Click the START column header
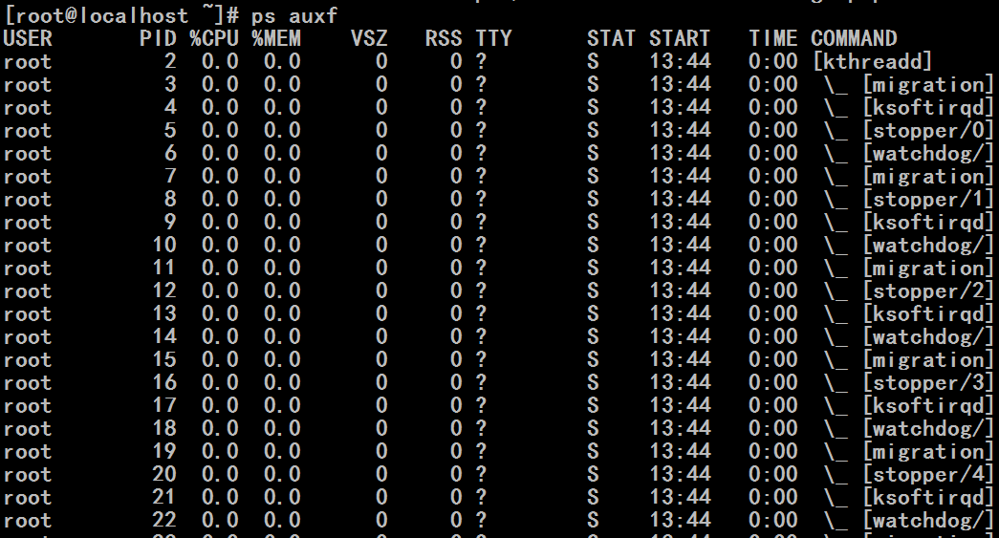Viewport: 999px width, 538px height. pos(680,39)
